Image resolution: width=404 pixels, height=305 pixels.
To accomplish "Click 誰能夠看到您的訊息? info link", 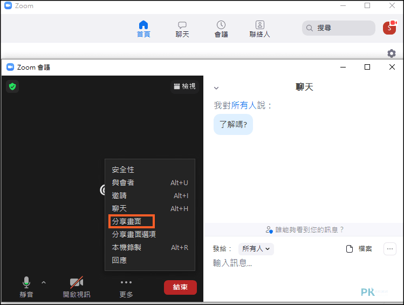I will click(305, 229).
